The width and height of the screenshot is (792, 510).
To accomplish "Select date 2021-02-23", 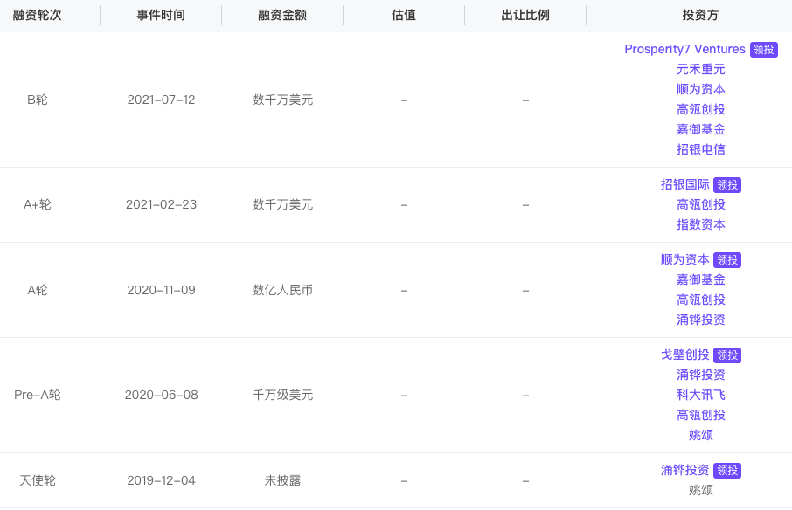I will 161,205.
